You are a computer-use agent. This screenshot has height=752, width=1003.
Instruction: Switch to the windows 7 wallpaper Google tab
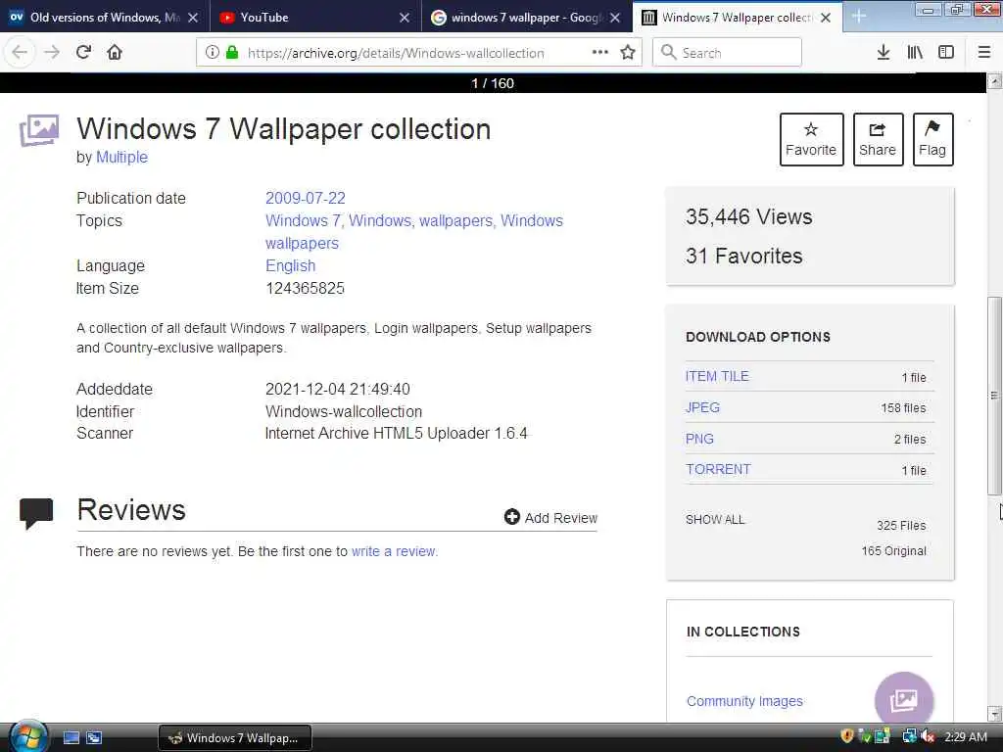(526, 18)
